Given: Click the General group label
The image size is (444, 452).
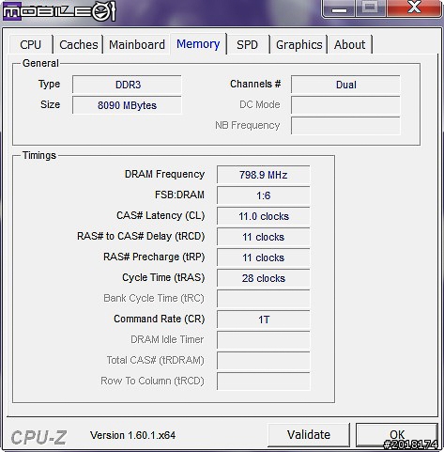Looking at the screenshot, I should click(40, 63).
